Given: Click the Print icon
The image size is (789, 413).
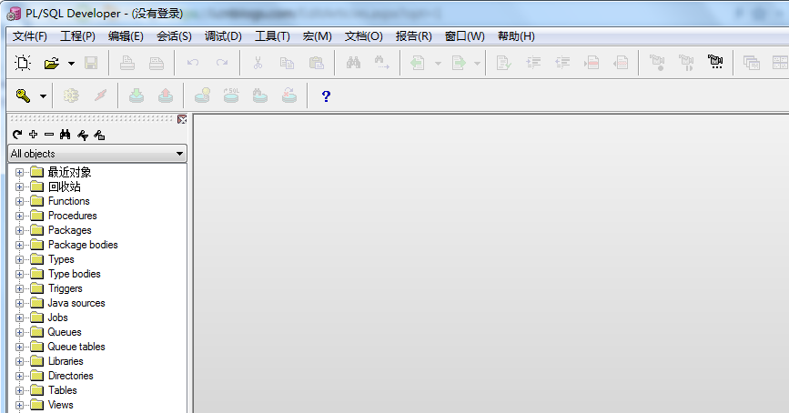Looking at the screenshot, I should (x=127, y=63).
